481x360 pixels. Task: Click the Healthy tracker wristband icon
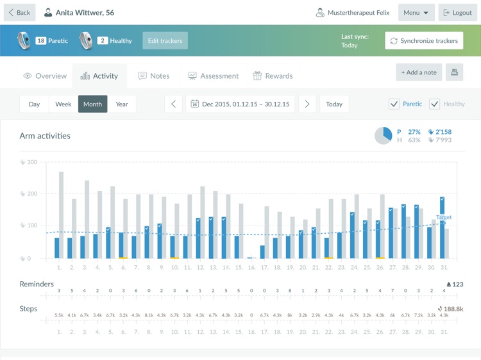tap(86, 40)
